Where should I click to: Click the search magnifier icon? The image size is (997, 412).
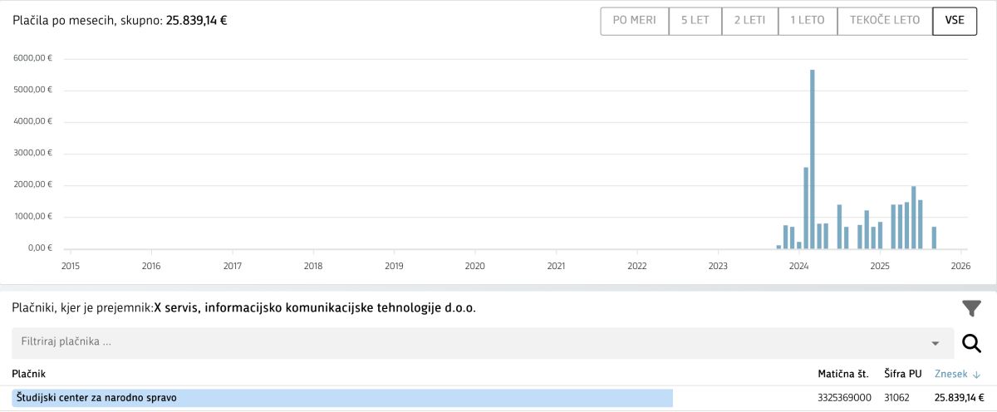[x=971, y=343]
